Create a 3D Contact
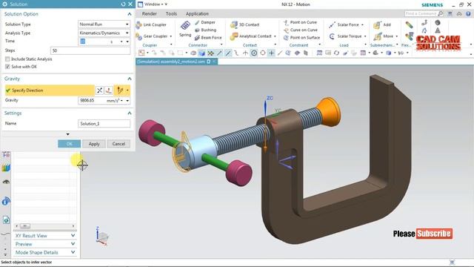Screen dimensions: 474x267 (244, 24)
